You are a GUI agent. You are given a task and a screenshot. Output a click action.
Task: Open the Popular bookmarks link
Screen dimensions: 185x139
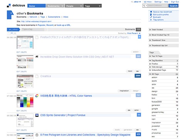point(41,25)
